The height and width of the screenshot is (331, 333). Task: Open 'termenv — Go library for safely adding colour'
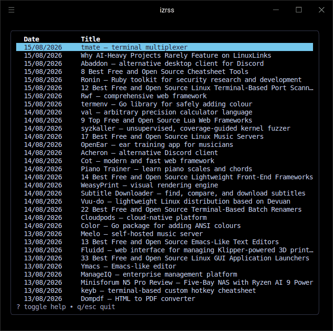point(165,104)
